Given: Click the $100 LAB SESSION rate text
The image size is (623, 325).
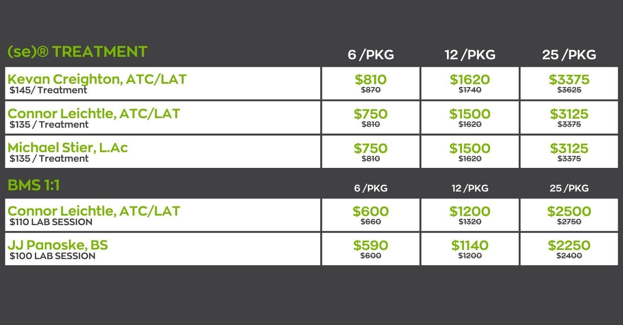Looking at the screenshot, I should click(x=52, y=256).
